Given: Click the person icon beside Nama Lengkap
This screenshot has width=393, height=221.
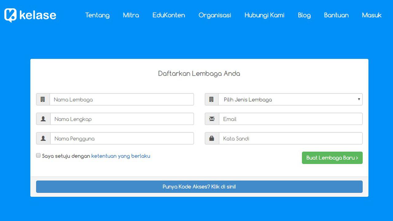Looking at the screenshot, I should tap(43, 119).
